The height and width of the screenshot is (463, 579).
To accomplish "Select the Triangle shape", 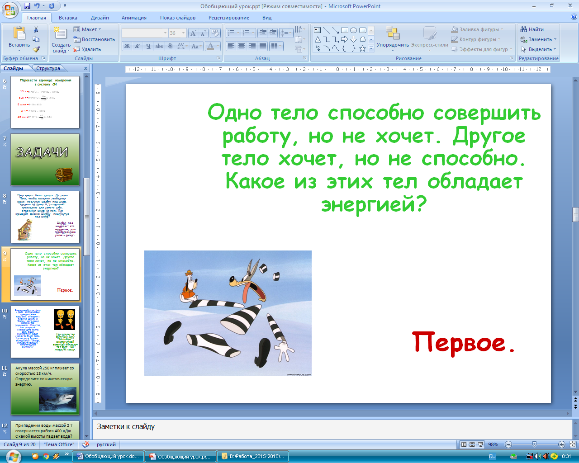I will pos(318,39).
